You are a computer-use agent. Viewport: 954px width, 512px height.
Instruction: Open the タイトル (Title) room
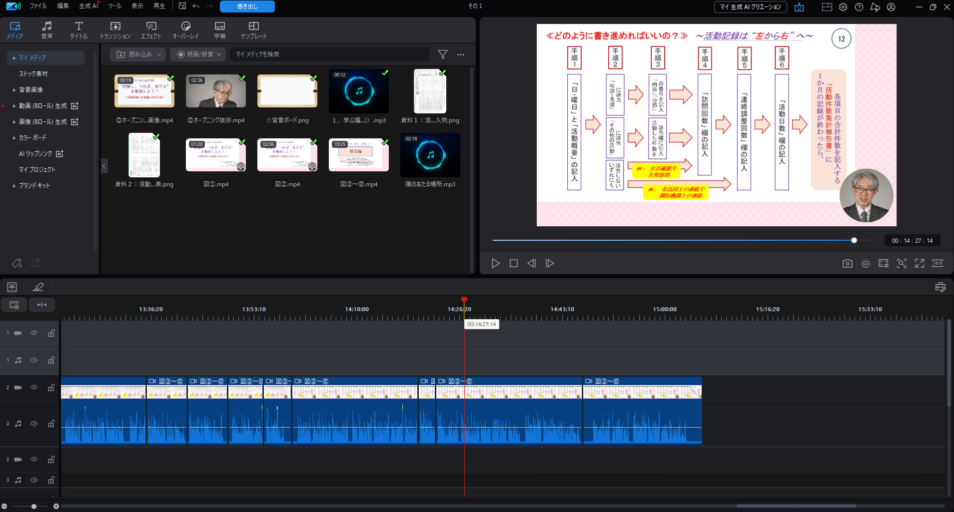tap(78, 30)
